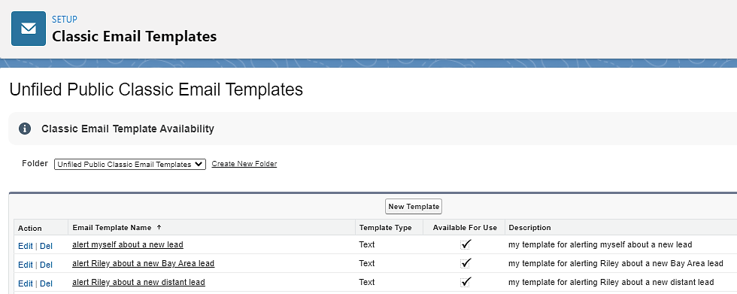Edit the alert Riley about a new Bay Area lead template
Image resolution: width=737 pixels, height=294 pixels.
point(26,265)
